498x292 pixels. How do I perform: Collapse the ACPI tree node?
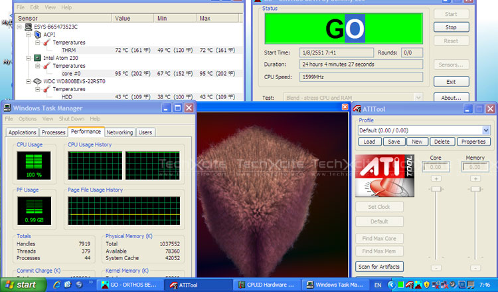click(x=29, y=35)
